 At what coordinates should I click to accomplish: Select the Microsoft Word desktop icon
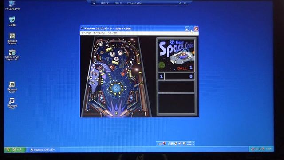[12, 104]
